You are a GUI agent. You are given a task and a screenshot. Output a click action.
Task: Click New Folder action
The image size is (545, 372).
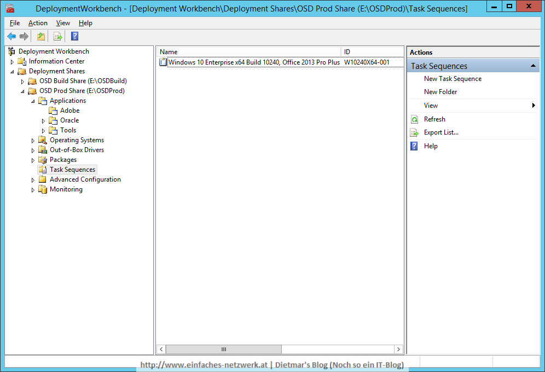[x=440, y=92]
